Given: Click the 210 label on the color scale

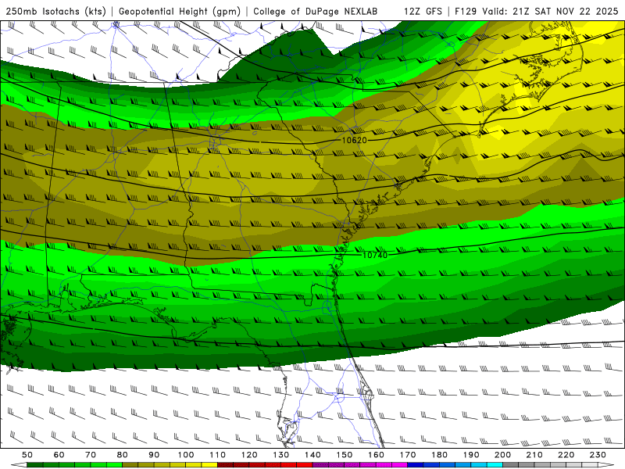Looking at the screenshot, I should 534,455.
